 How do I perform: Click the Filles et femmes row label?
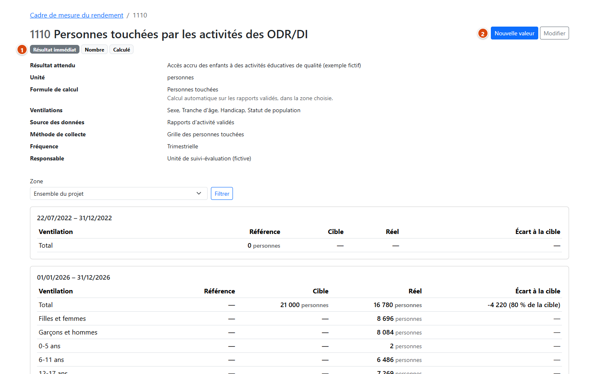pyautogui.click(x=62, y=319)
